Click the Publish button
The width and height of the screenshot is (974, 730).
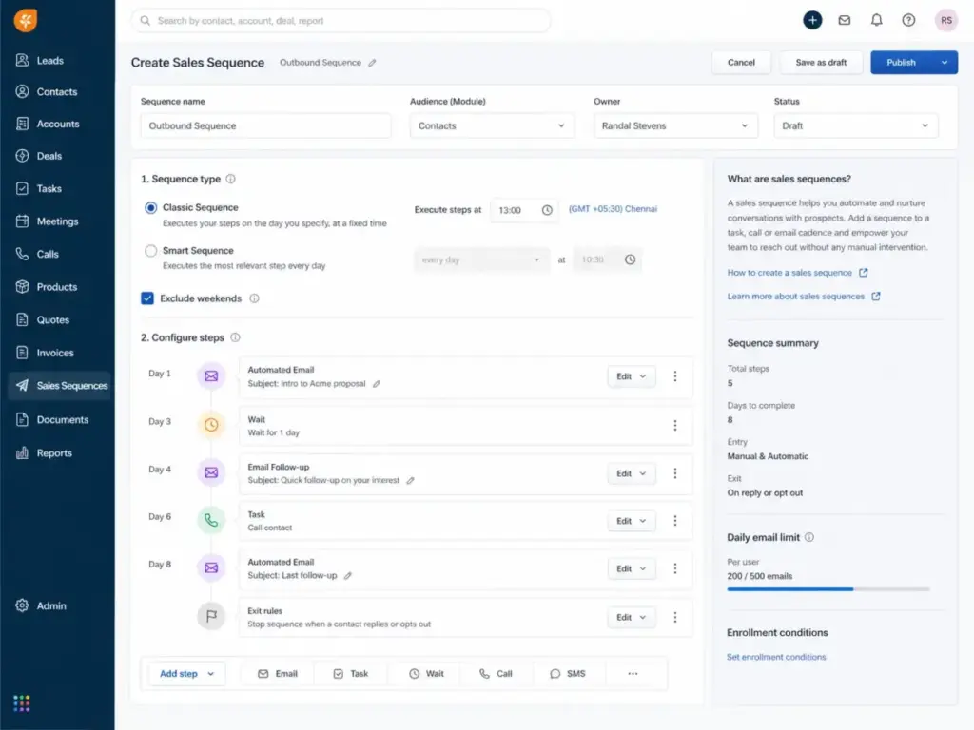pyautogui.click(x=902, y=62)
